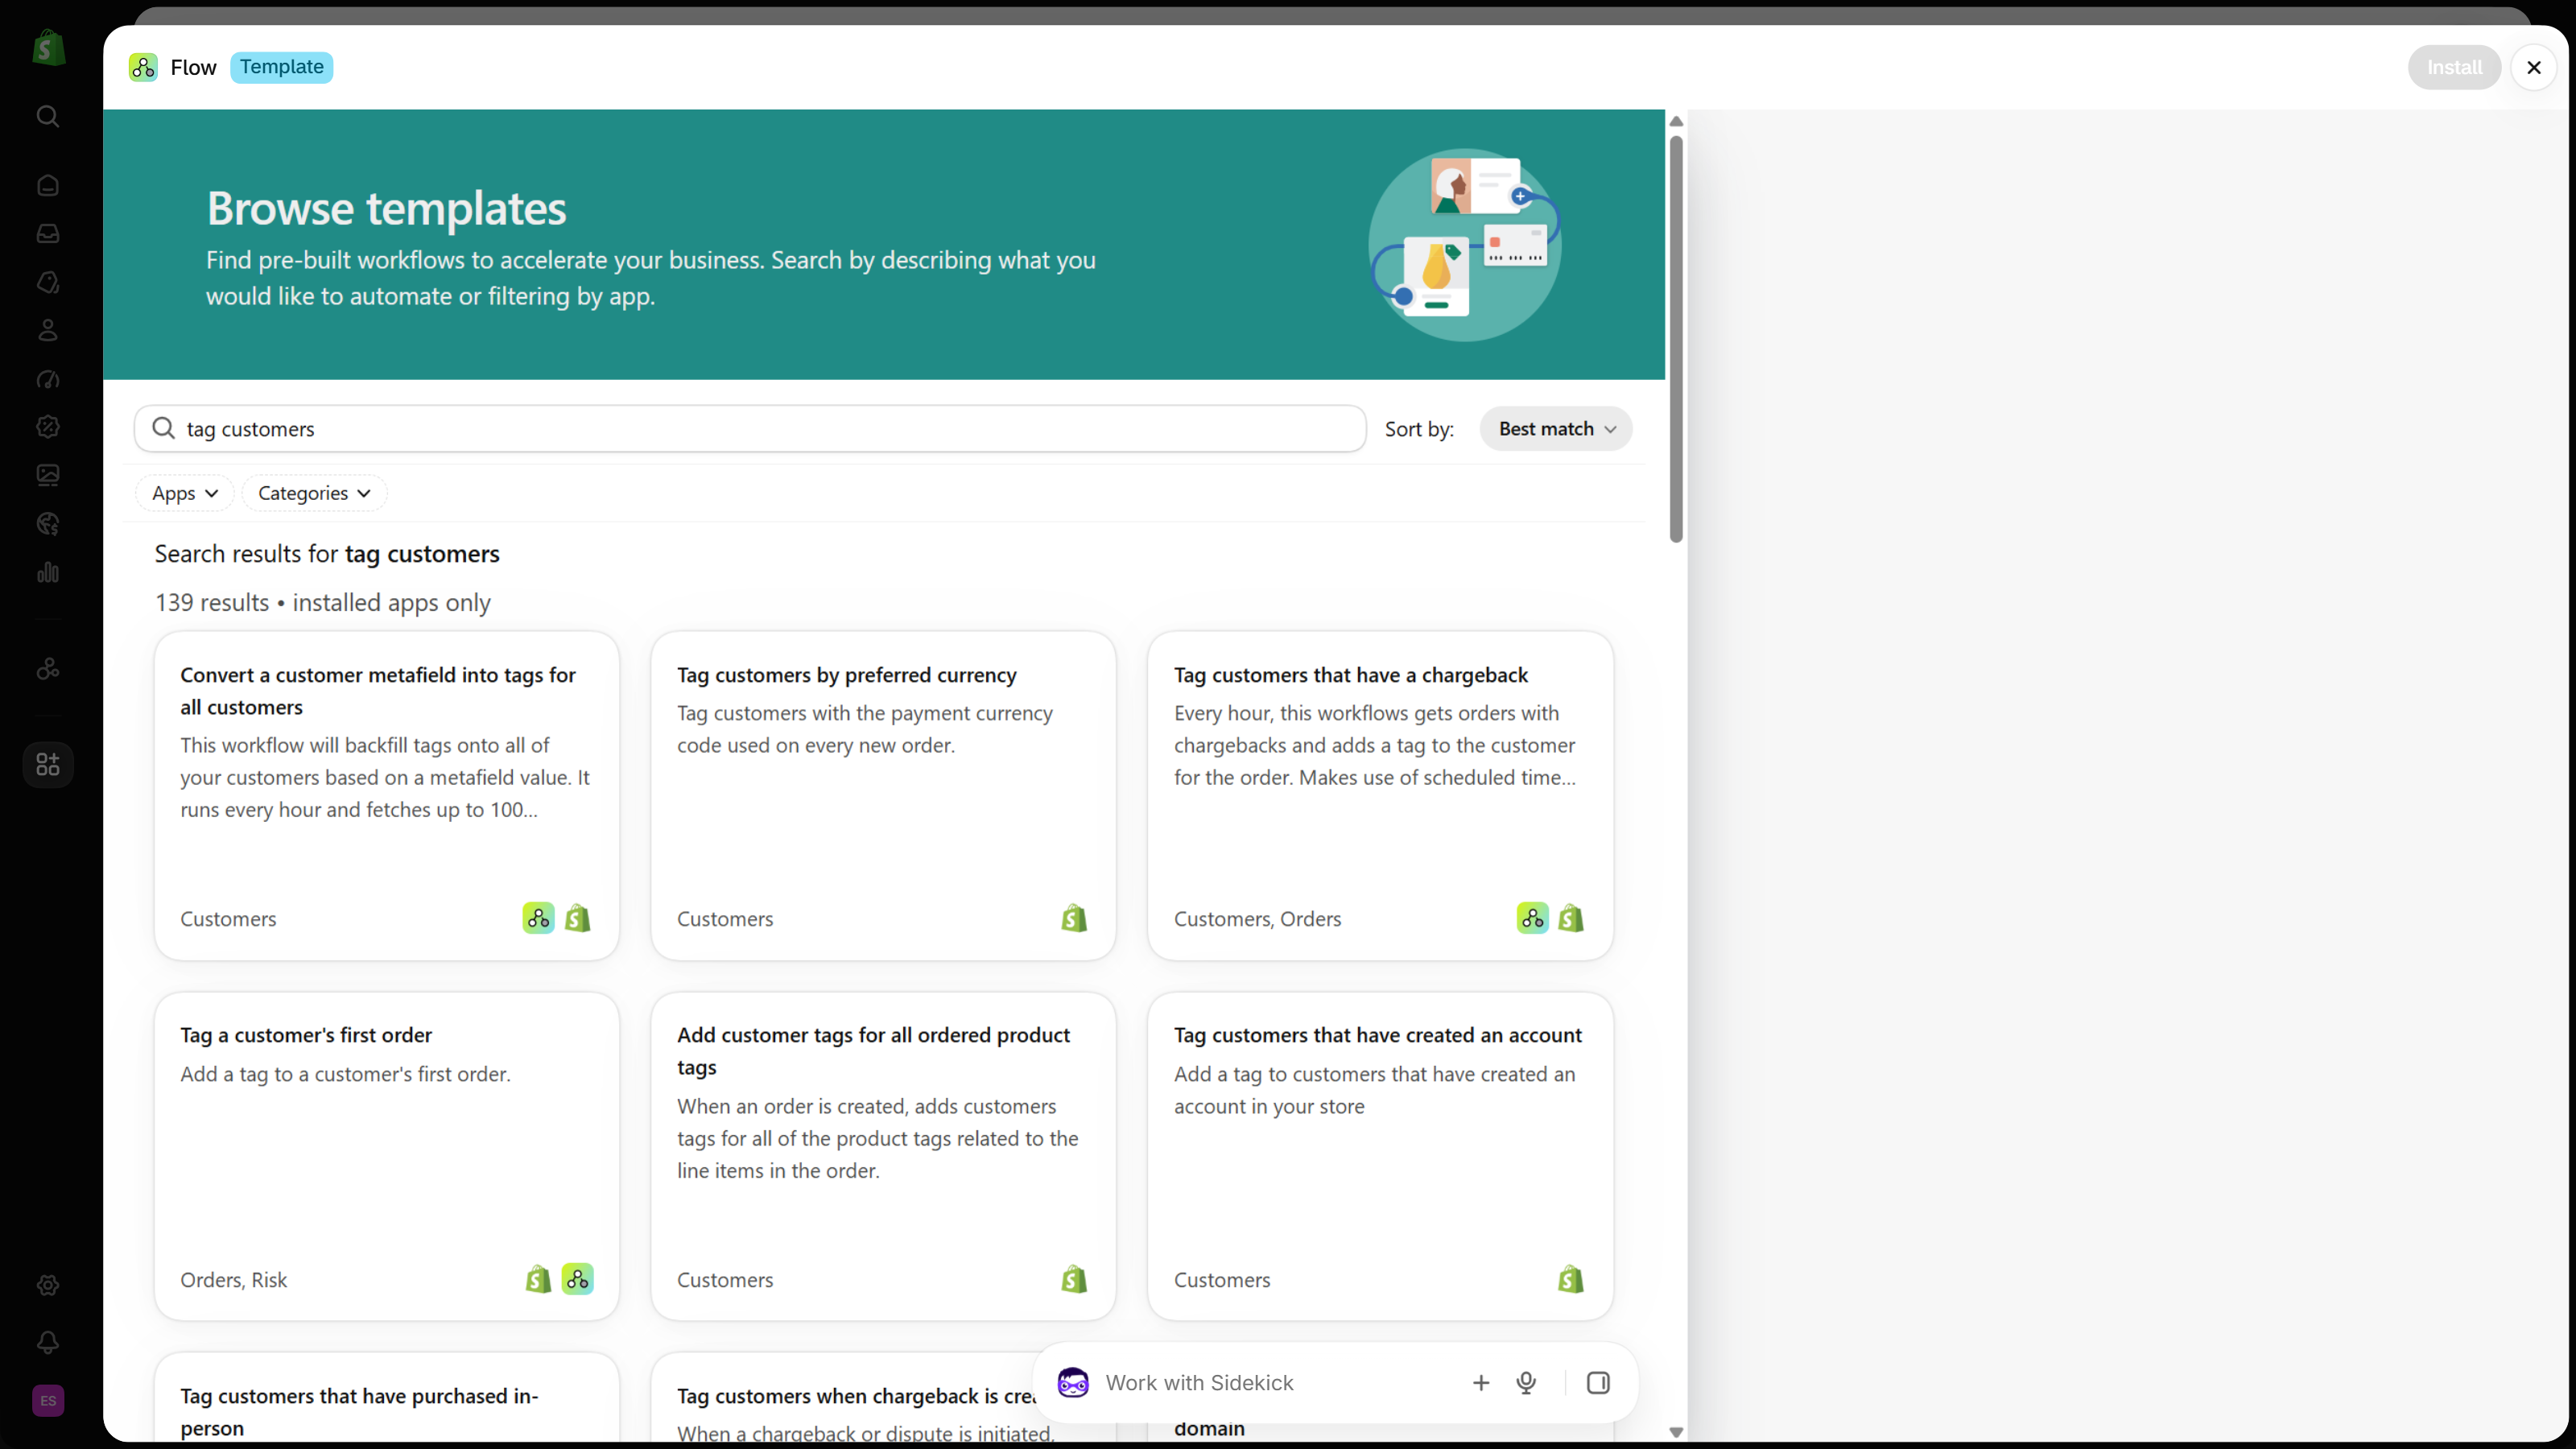Image resolution: width=2576 pixels, height=1449 pixels.
Task: Open the Apps filter dropdown
Action: pyautogui.click(x=185, y=493)
